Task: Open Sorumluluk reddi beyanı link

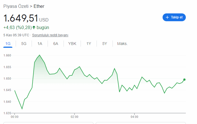Action: [x=50, y=35]
